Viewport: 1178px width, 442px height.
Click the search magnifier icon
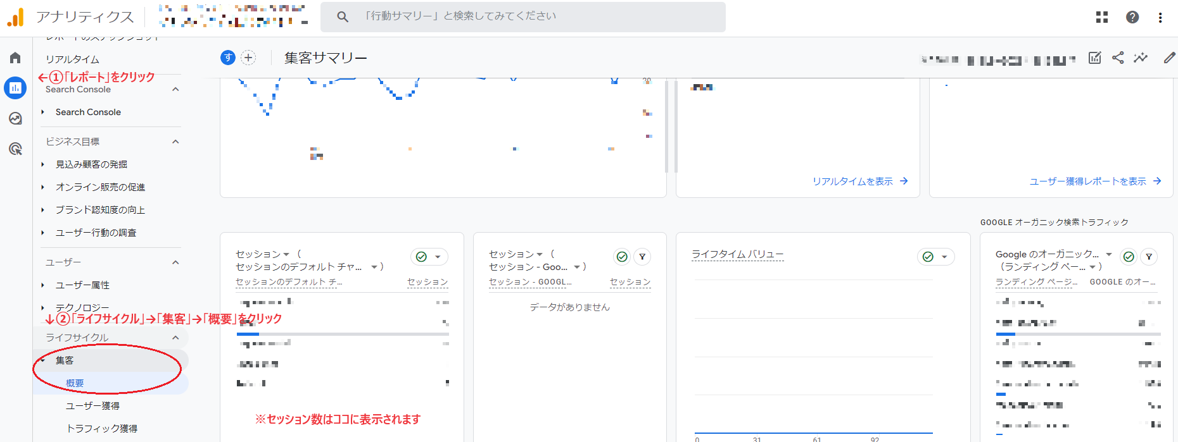click(x=343, y=16)
